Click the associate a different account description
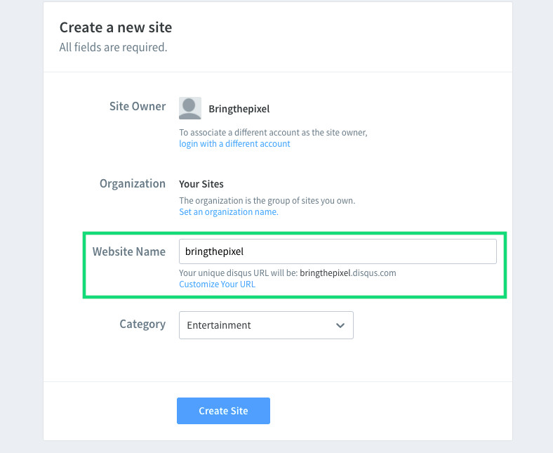The height and width of the screenshot is (453, 553). pos(273,133)
